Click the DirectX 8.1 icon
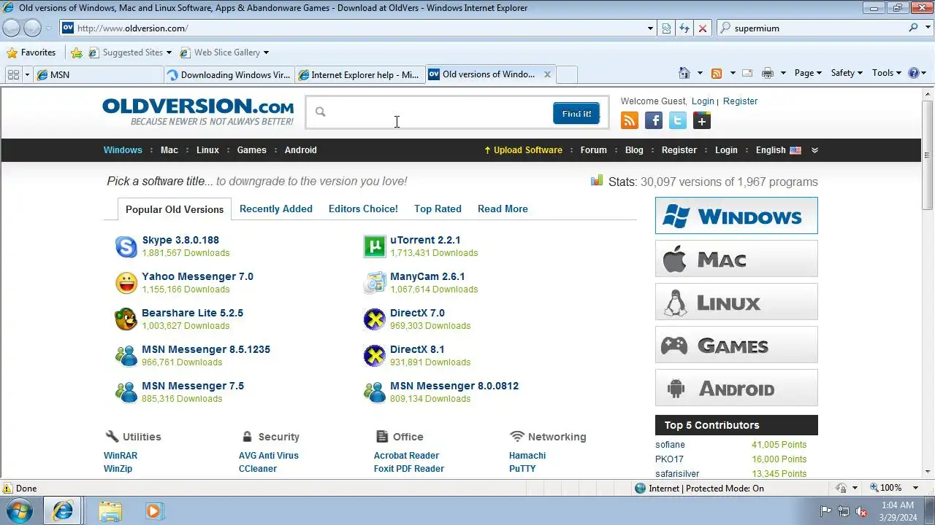This screenshot has height=525, width=935. (x=375, y=356)
